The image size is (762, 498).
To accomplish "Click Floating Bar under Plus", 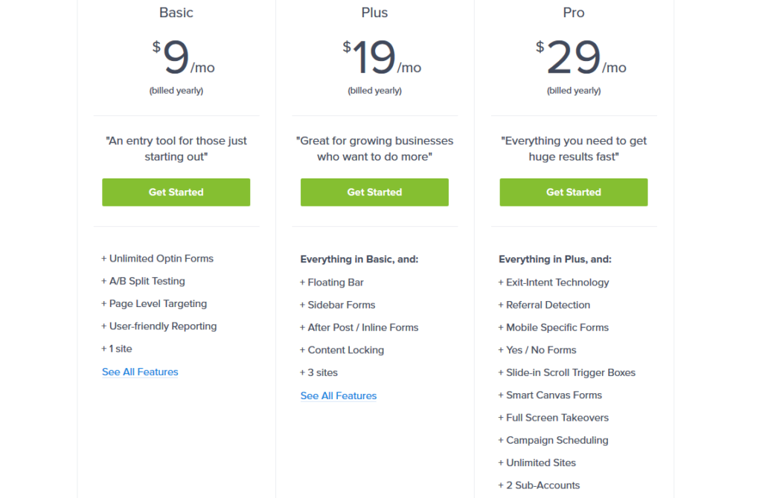I will [x=332, y=282].
